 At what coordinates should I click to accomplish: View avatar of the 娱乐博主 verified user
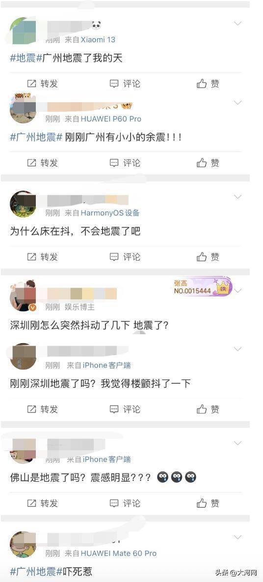point(23,295)
